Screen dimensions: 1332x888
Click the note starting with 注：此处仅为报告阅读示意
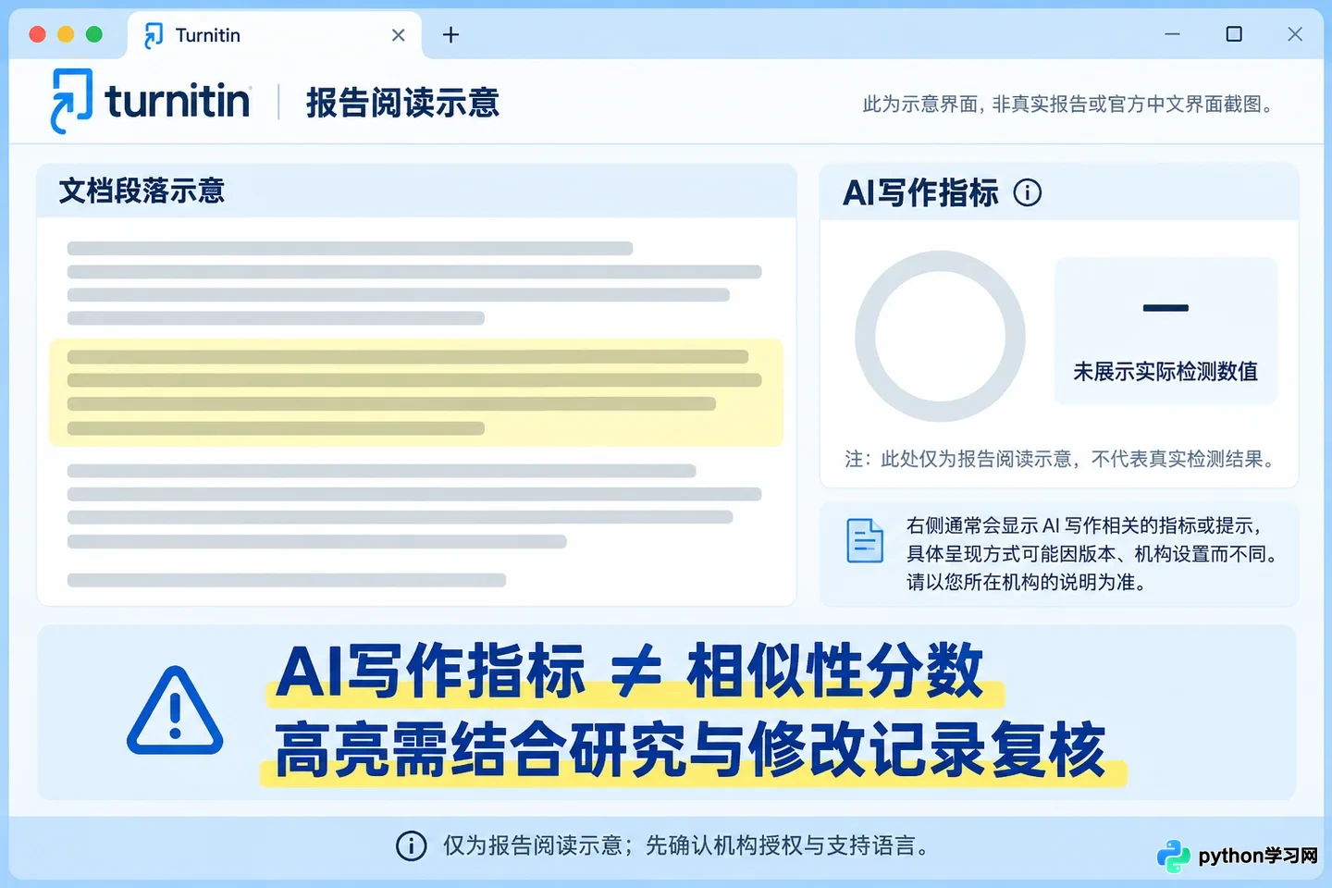coord(1061,459)
